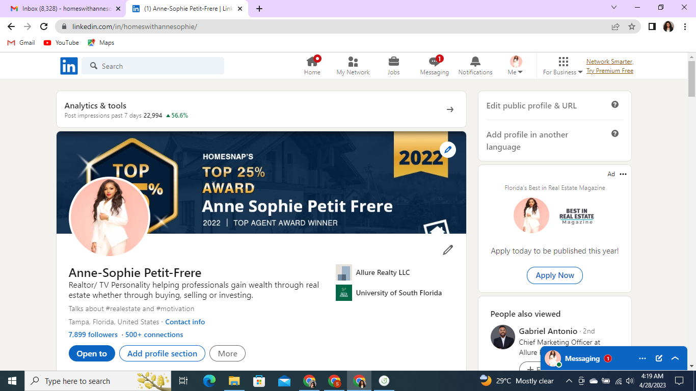The height and width of the screenshot is (391, 696).
Task: Switch to the Gmail Inbox tab
Action: click(x=63, y=9)
